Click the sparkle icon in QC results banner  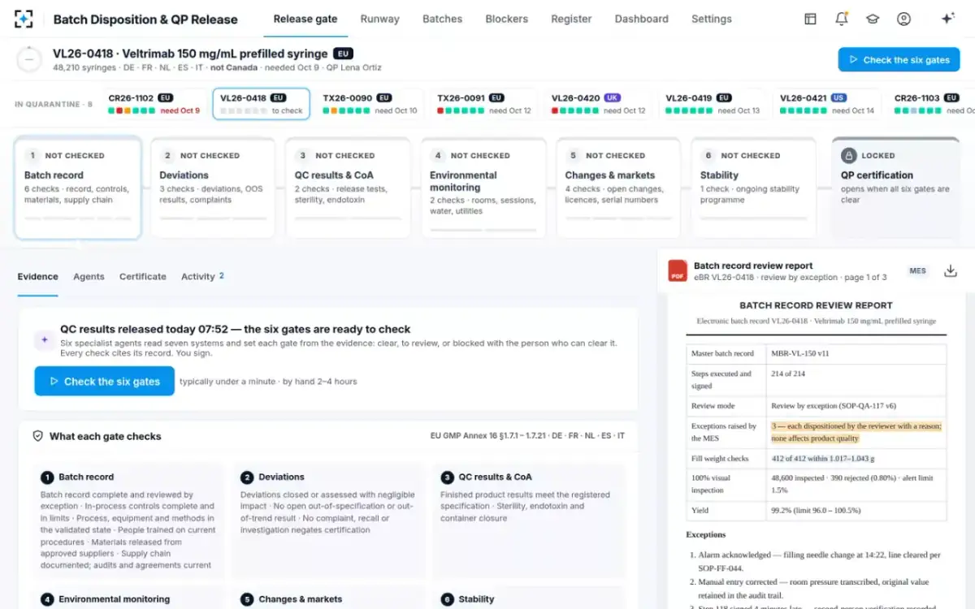click(x=44, y=341)
